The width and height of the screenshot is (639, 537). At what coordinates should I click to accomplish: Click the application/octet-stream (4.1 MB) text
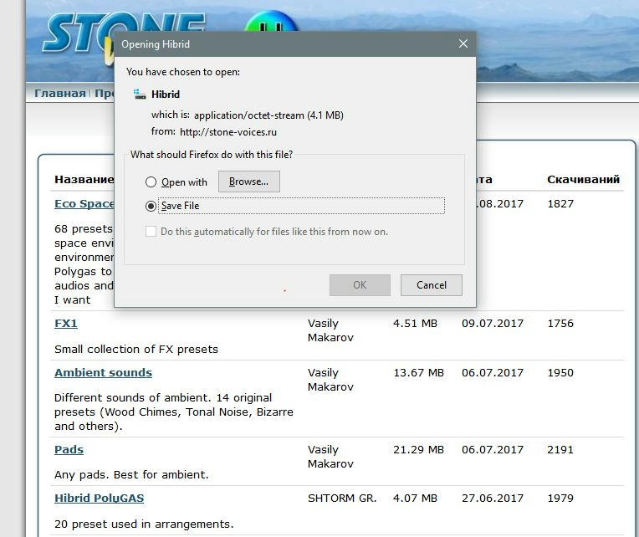pyautogui.click(x=268, y=115)
